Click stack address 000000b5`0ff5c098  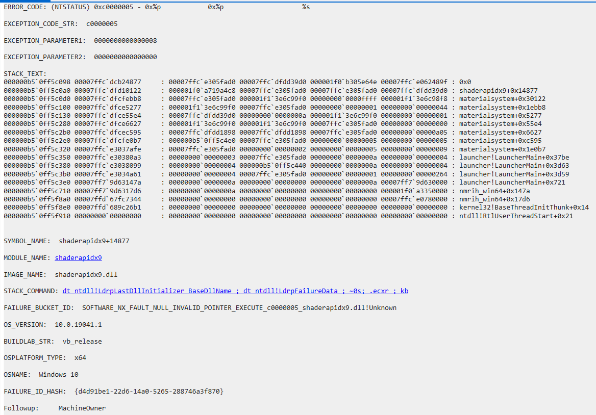click(x=37, y=82)
